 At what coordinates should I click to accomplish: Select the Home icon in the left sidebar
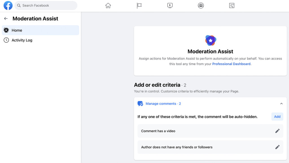pyautogui.click(x=6, y=30)
